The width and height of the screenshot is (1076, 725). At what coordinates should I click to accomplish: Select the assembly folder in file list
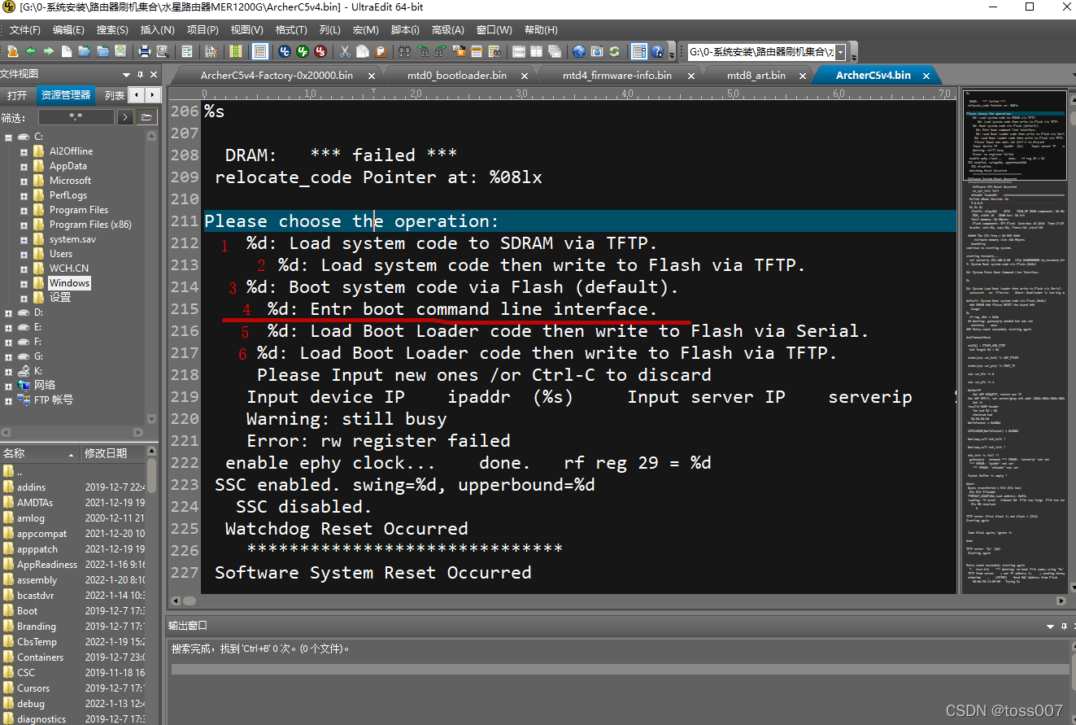coord(37,580)
